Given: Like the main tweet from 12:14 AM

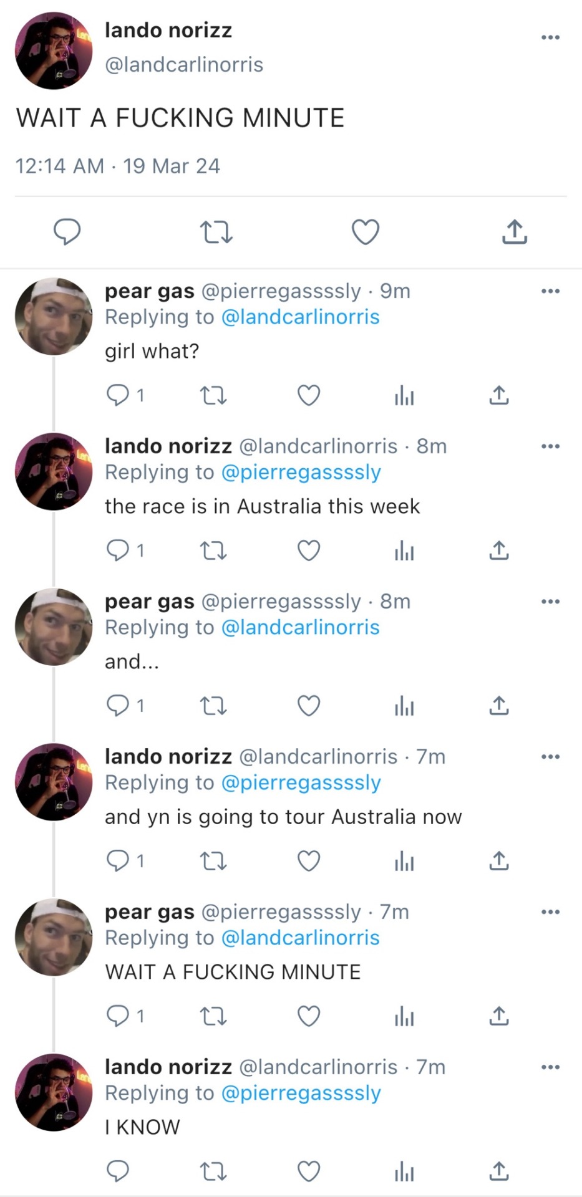Looking at the screenshot, I should (x=365, y=232).
